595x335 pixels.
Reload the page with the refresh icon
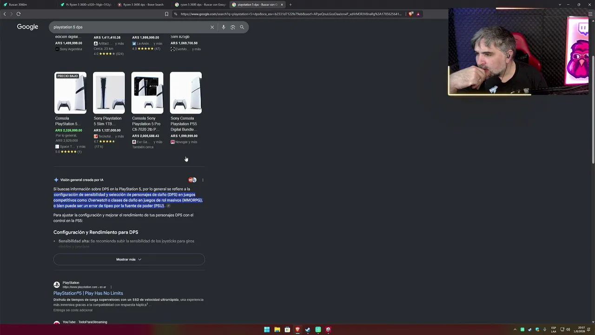click(x=19, y=14)
